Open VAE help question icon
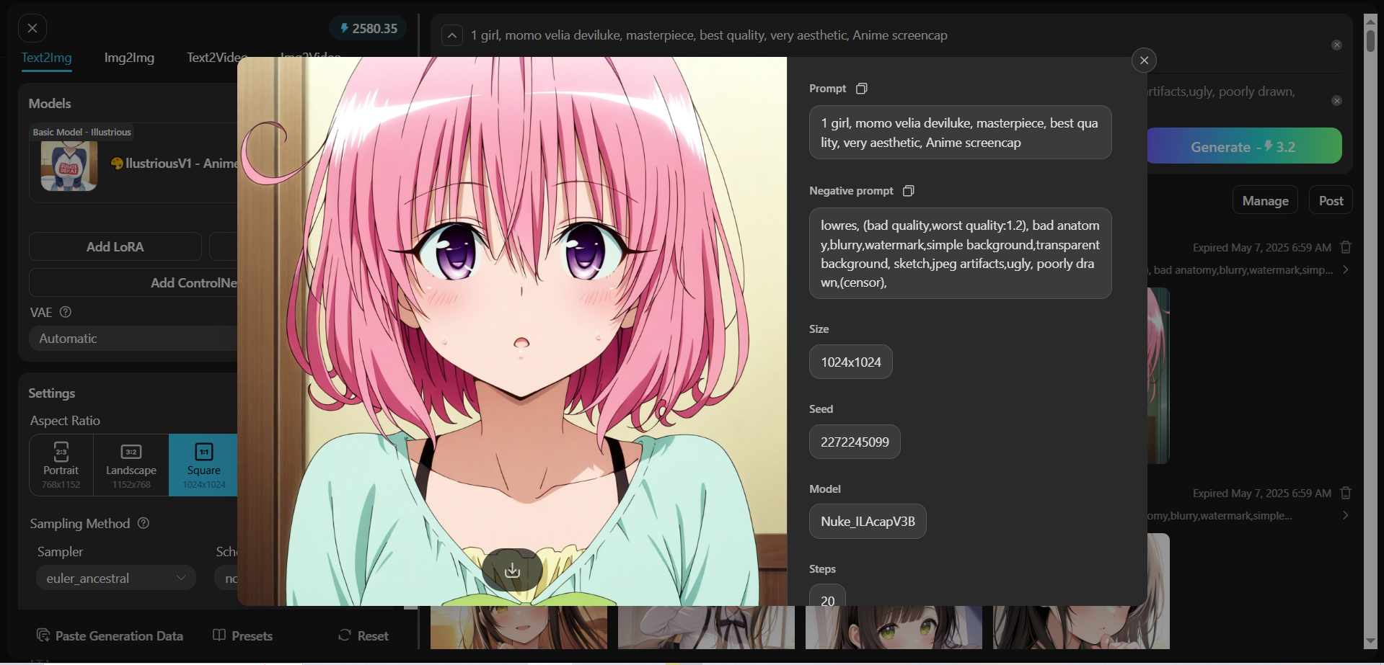Screen dimensions: 1384x665 coord(66,312)
